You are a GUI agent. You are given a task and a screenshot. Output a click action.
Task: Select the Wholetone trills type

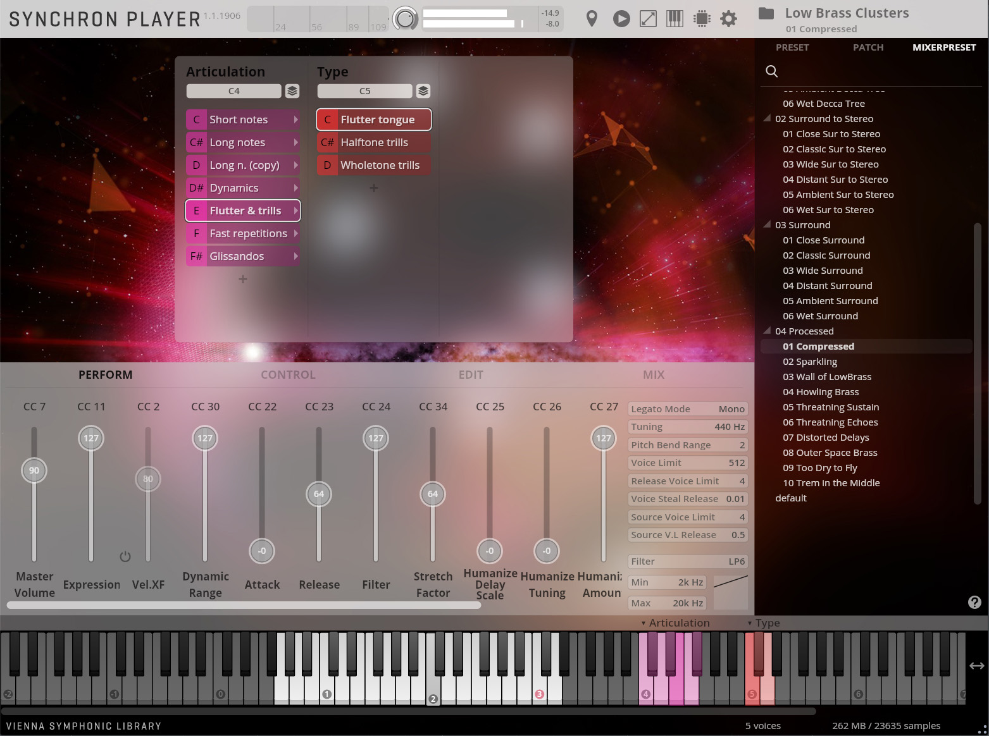coord(374,165)
